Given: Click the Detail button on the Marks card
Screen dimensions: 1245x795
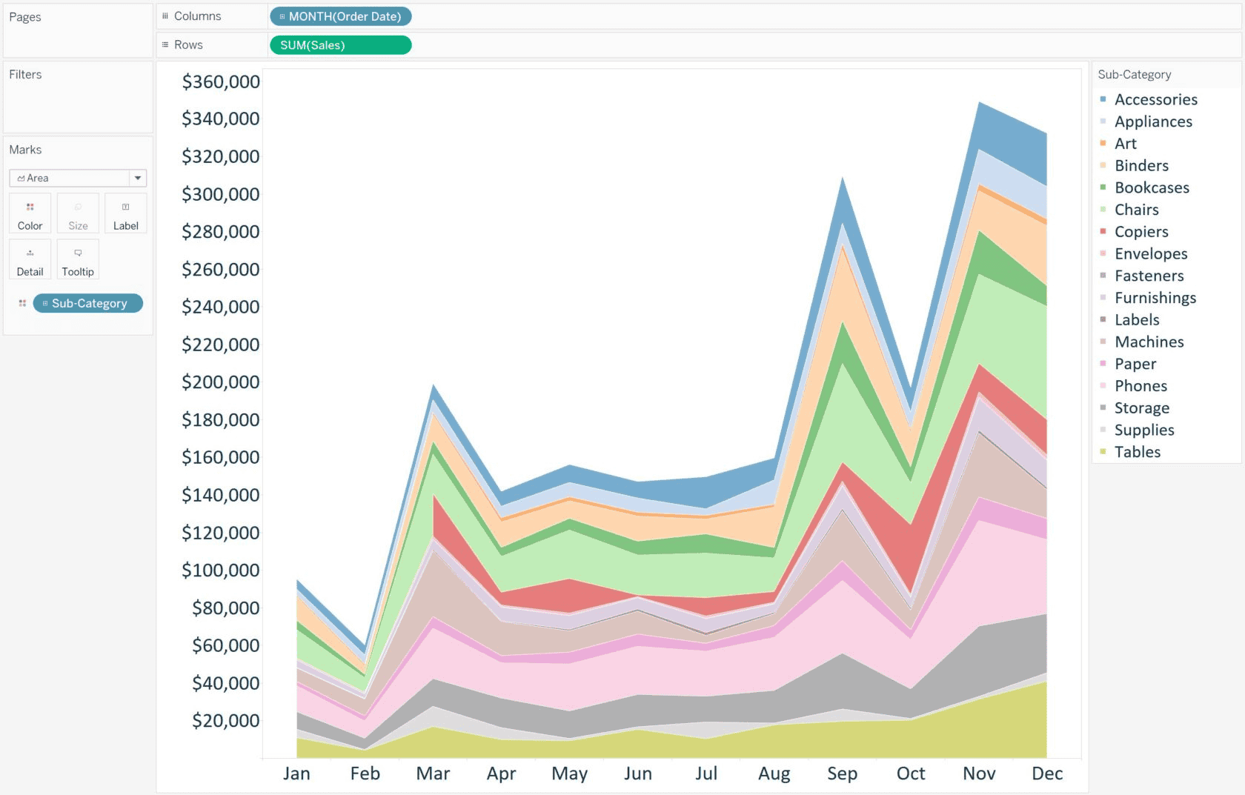Looking at the screenshot, I should click(30, 259).
